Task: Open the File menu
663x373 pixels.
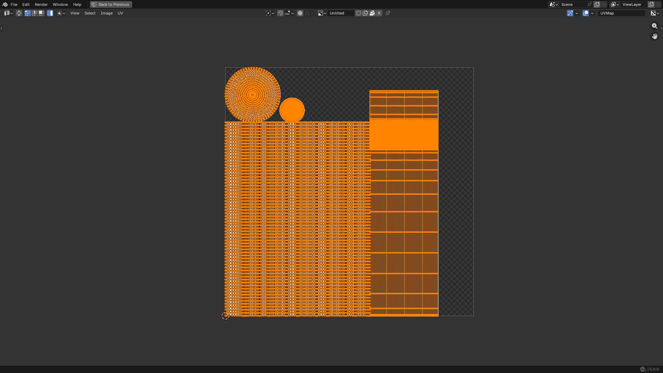Action: tap(14, 4)
